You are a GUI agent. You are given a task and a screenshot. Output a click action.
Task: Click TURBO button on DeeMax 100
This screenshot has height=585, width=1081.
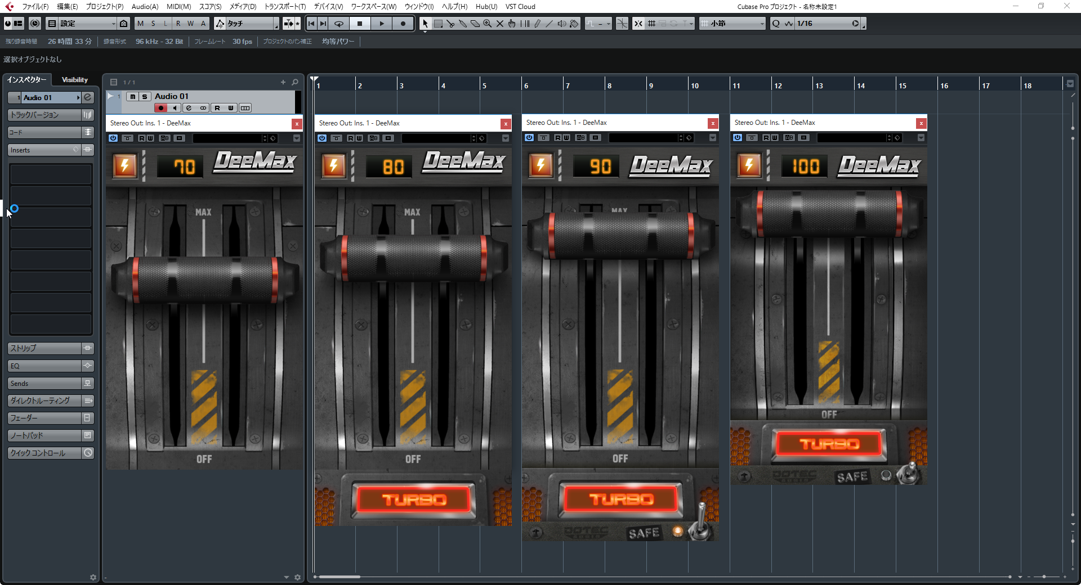point(829,444)
